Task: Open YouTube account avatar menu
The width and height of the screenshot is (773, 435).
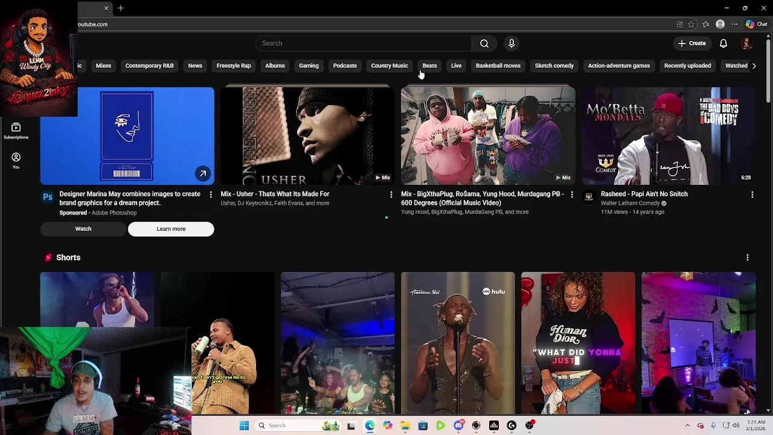Action: click(746, 43)
